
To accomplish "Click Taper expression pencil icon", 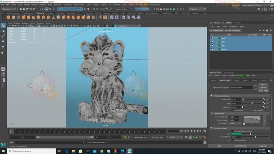I will [267, 103].
